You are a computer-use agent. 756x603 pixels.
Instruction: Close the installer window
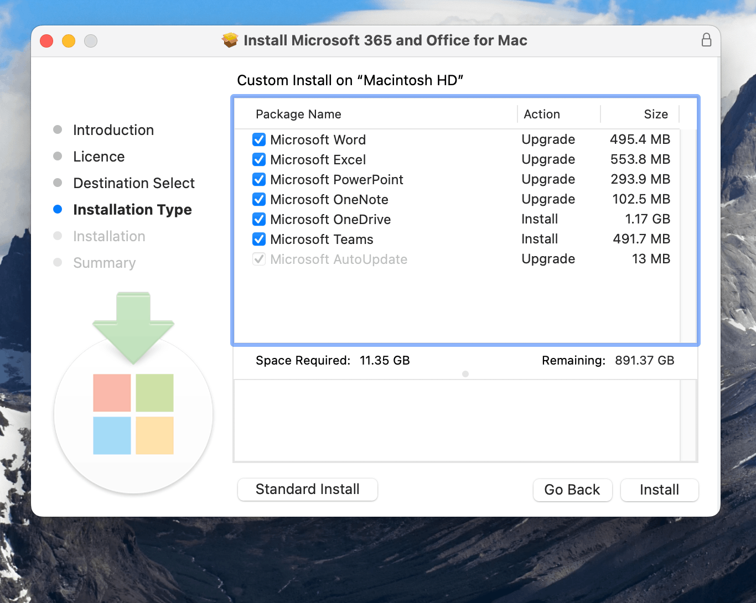point(46,41)
